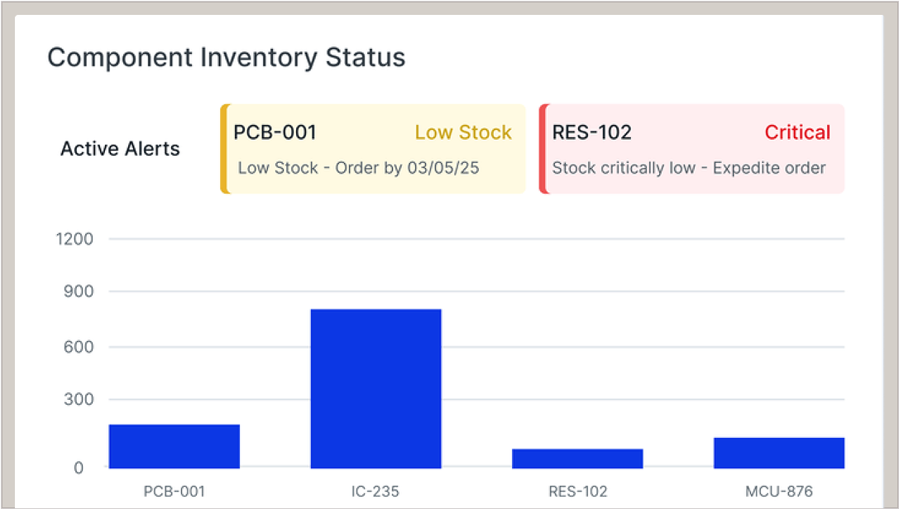Select the RES-102 bar in the chart
The image size is (899, 509).
[577, 459]
